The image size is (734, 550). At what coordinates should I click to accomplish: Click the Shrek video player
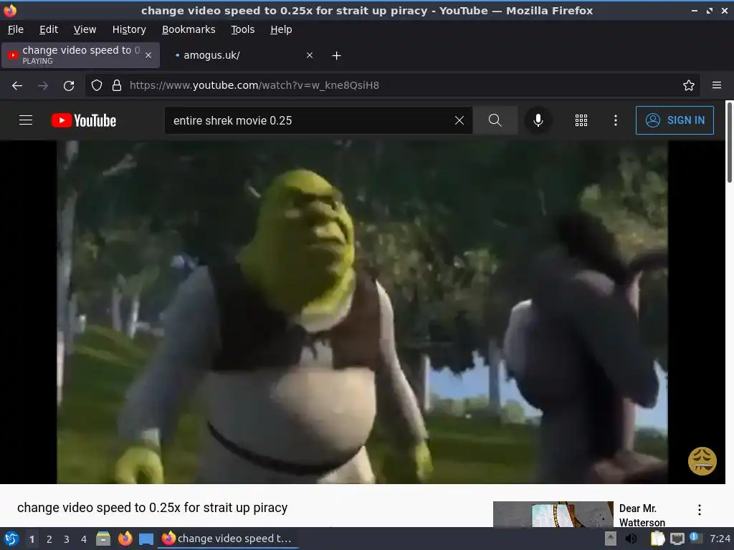click(362, 312)
